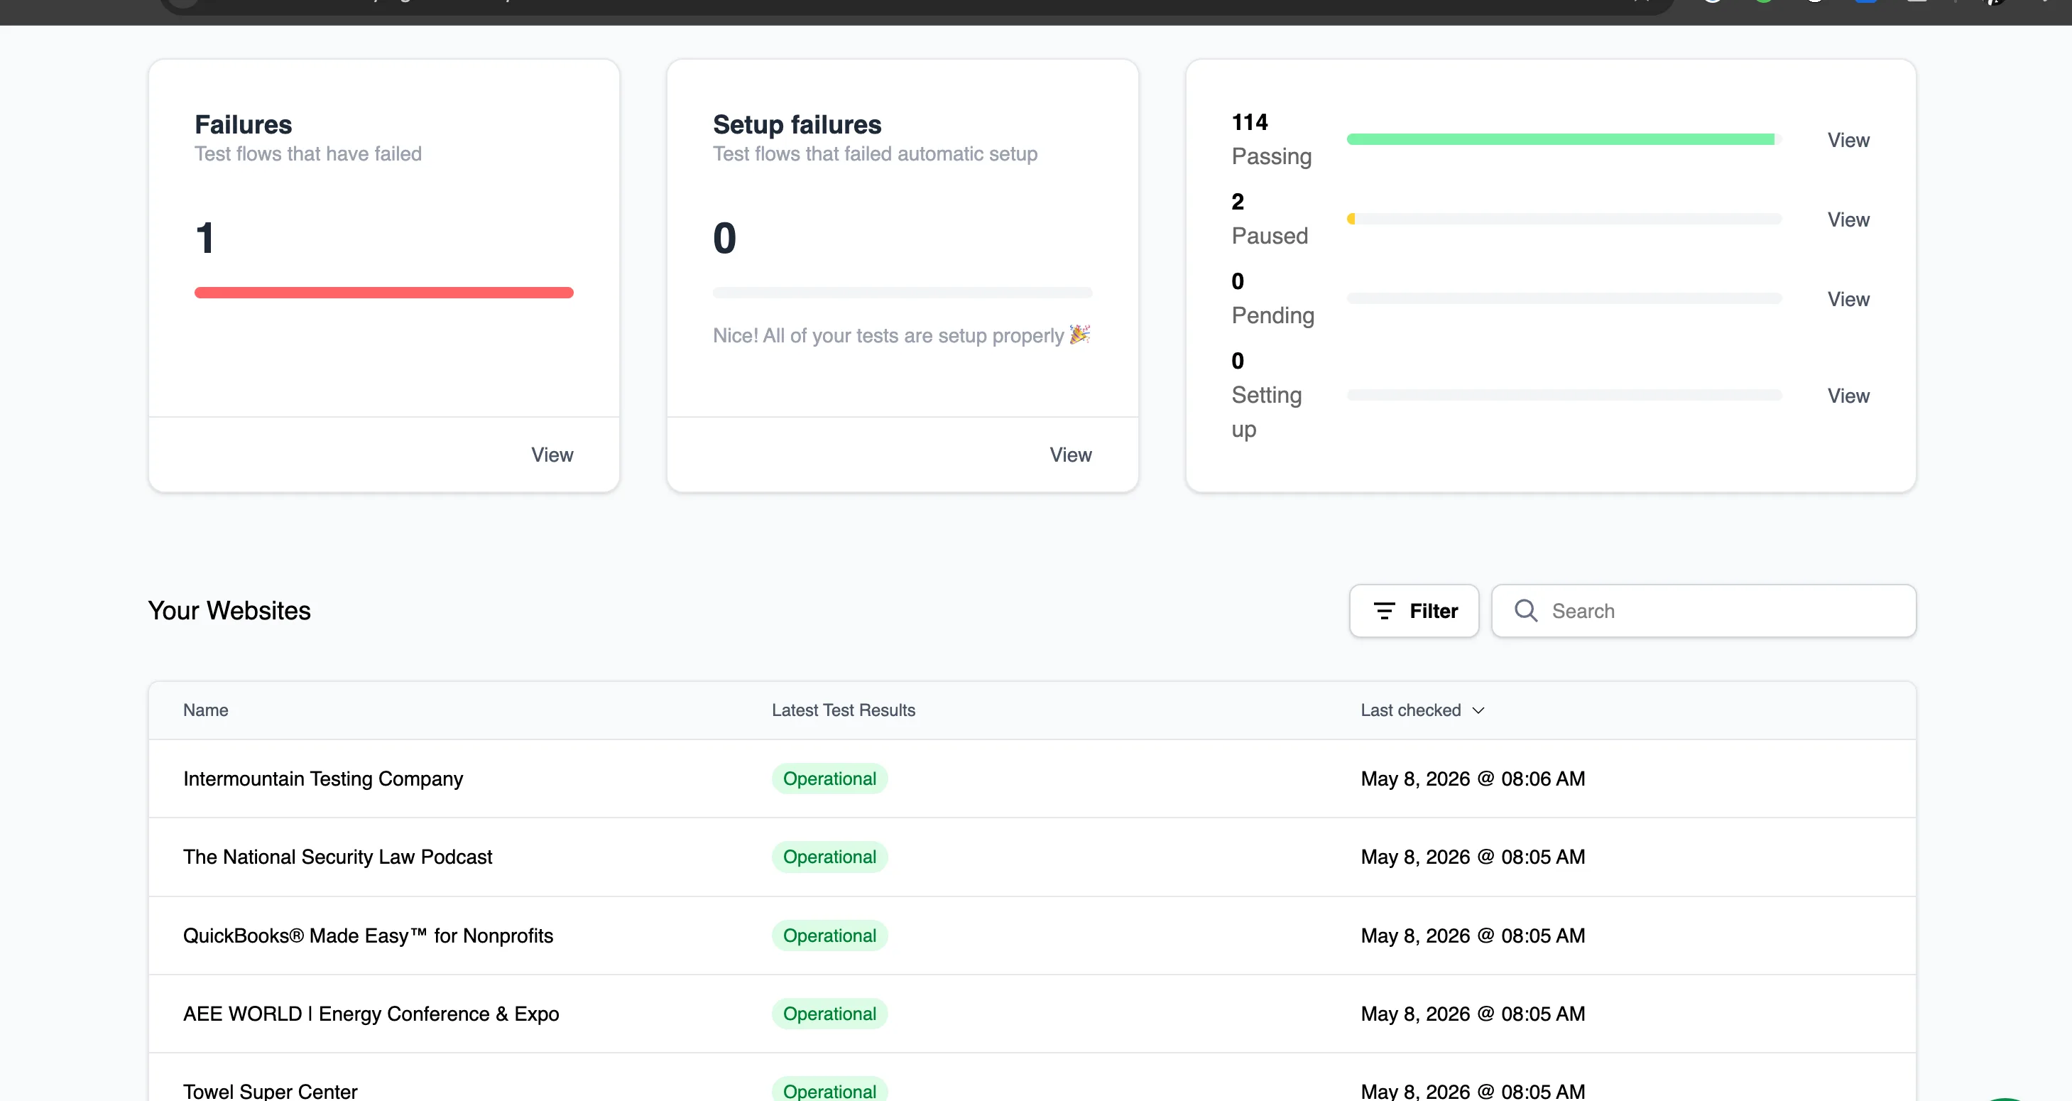Open the Towel Super Center row

pos(1032,1078)
